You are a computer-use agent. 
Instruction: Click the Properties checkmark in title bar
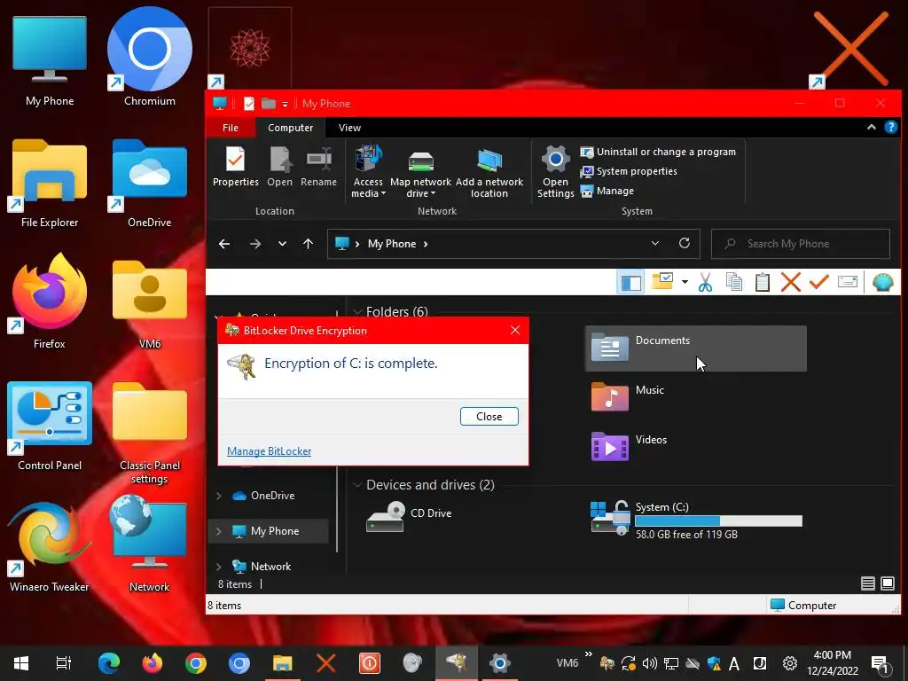click(x=249, y=104)
